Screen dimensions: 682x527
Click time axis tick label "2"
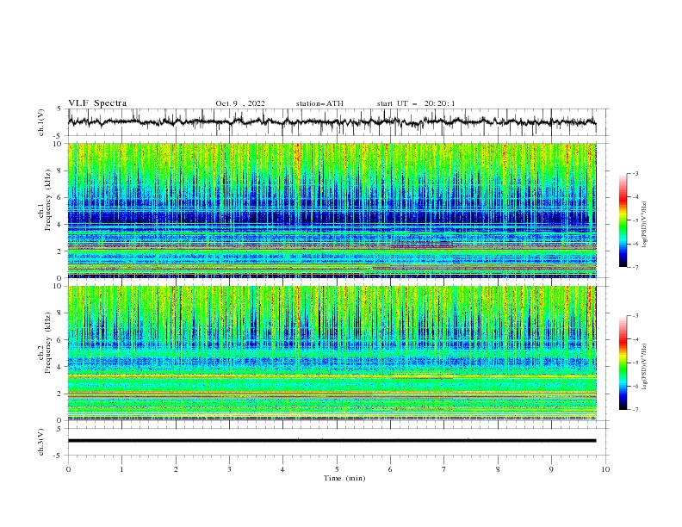[x=176, y=469]
